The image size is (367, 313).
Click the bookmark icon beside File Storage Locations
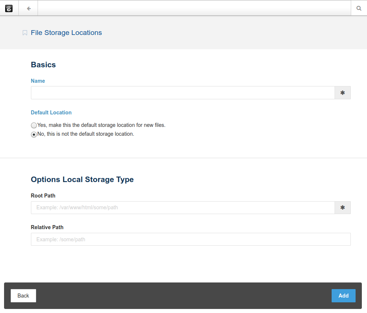pyautogui.click(x=24, y=32)
